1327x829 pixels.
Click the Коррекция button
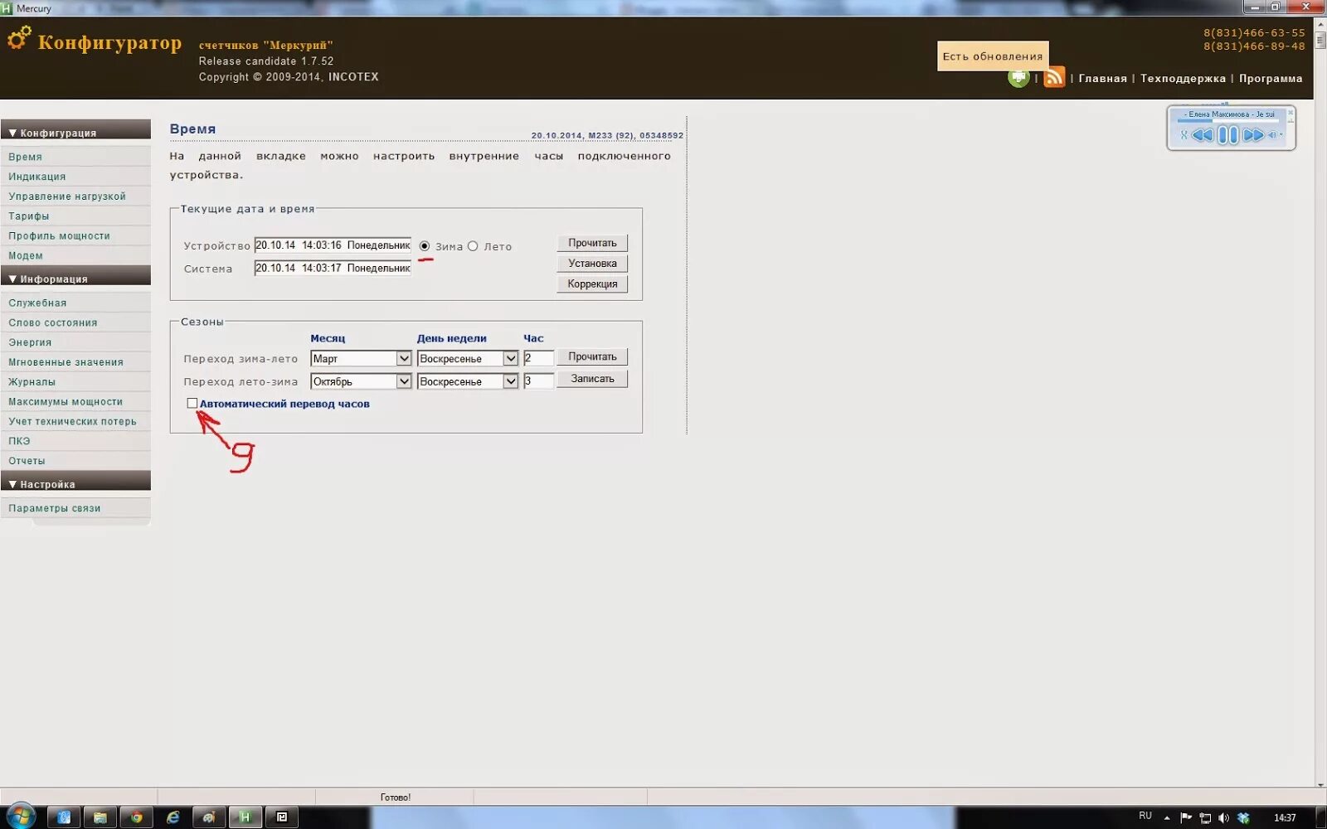[592, 284]
